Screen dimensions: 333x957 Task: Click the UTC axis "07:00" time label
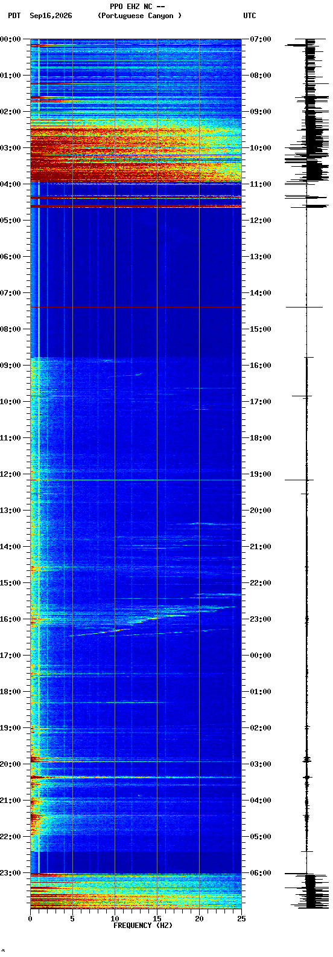tap(260, 39)
